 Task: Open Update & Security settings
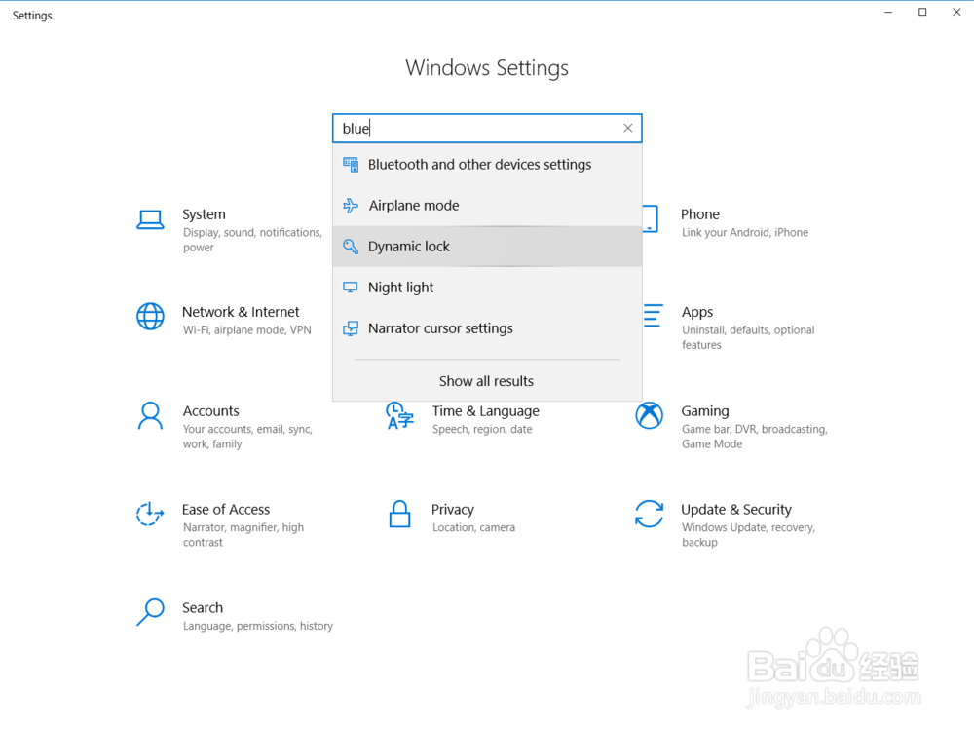coord(726,524)
